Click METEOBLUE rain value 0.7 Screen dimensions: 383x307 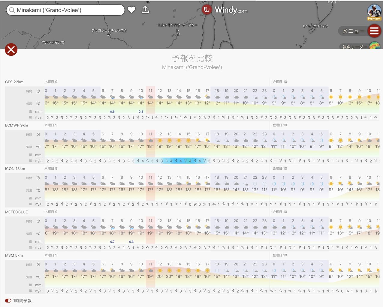pos(112,242)
